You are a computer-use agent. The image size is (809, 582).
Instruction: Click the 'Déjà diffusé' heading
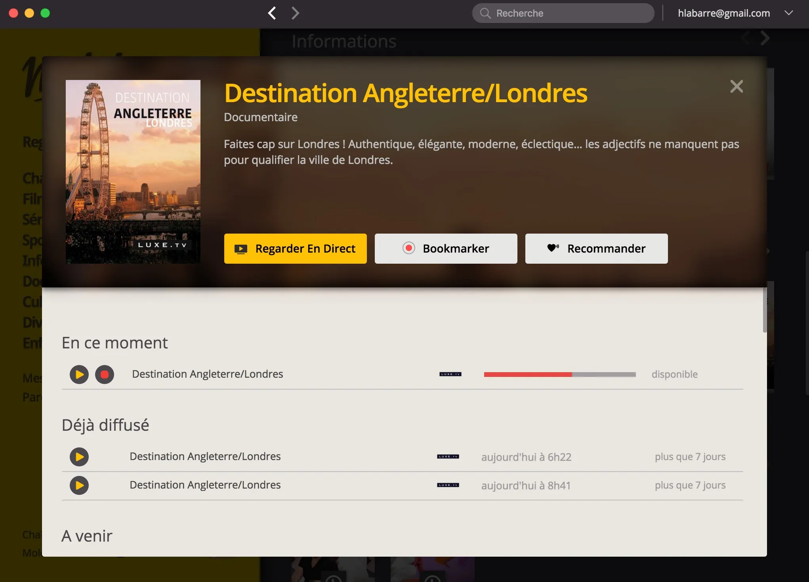105,425
